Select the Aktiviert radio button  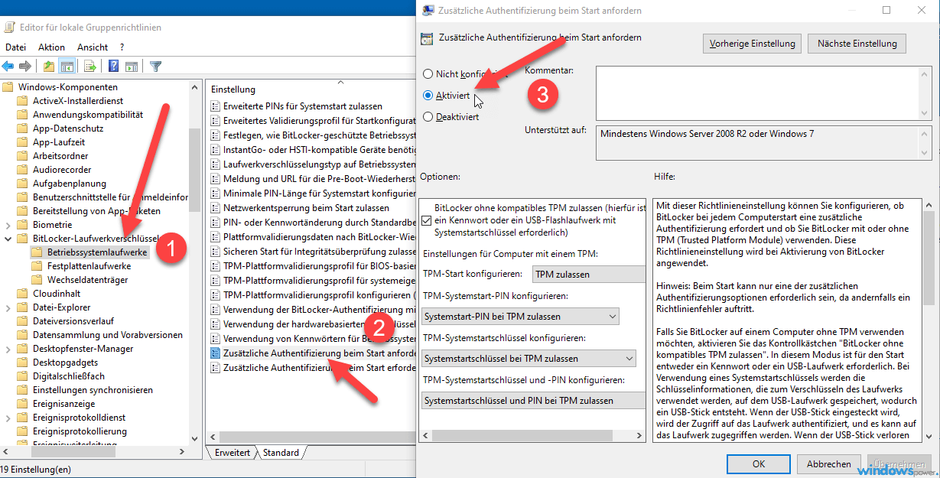pos(428,96)
